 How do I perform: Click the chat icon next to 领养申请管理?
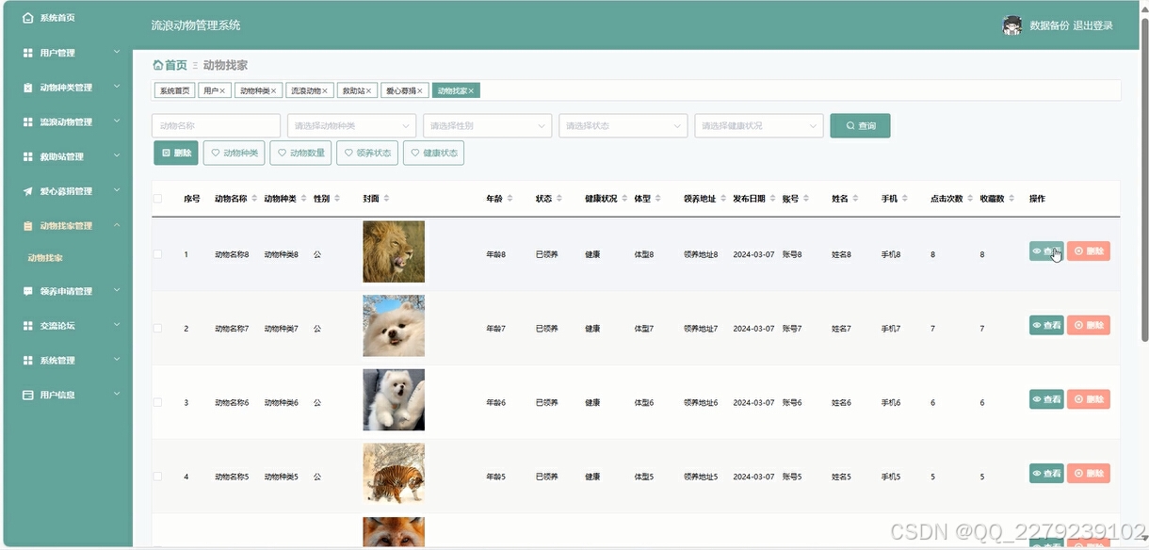[28, 291]
